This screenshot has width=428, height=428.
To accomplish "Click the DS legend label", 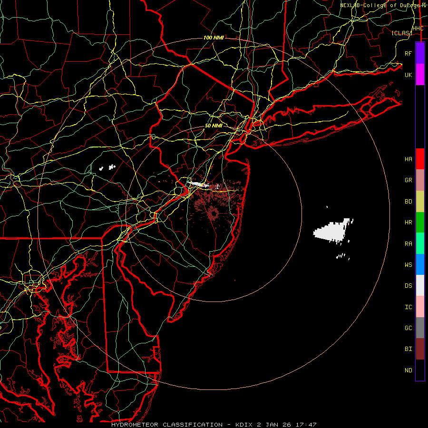I will pyautogui.click(x=408, y=286).
